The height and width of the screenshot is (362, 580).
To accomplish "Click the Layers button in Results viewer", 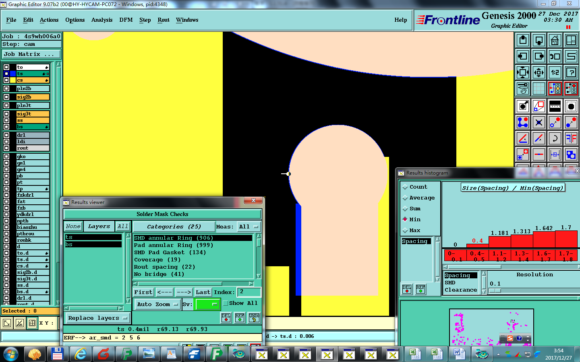I will 99,226.
